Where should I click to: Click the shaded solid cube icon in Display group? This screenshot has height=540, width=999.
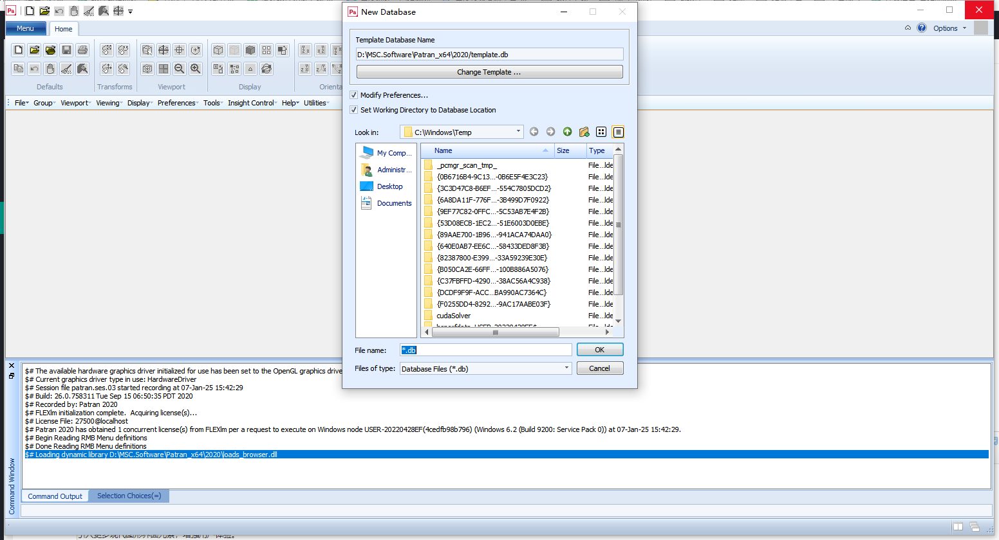coord(250,50)
